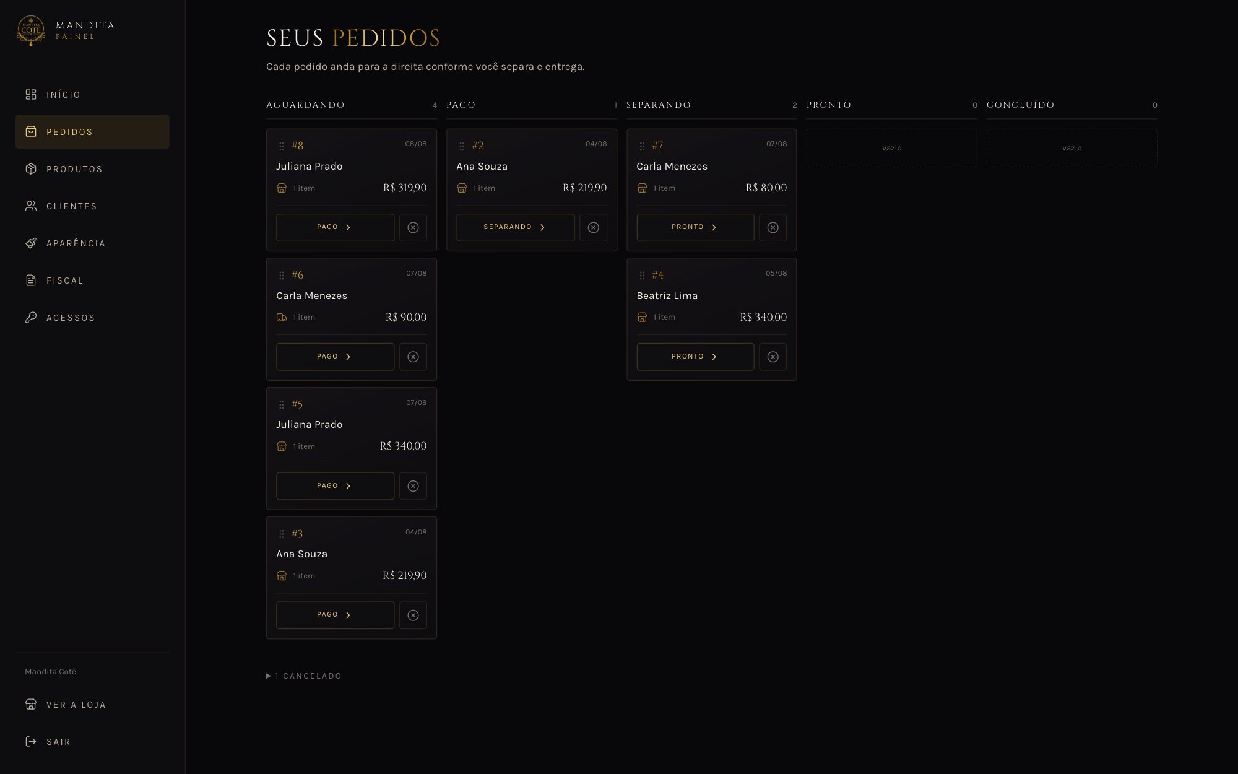The width and height of the screenshot is (1238, 774).
Task: Open the Produtos section
Action: pyautogui.click(x=92, y=169)
